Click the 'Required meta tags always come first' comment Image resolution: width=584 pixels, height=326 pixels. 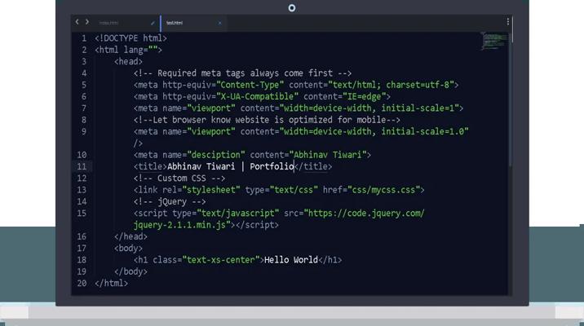click(242, 73)
